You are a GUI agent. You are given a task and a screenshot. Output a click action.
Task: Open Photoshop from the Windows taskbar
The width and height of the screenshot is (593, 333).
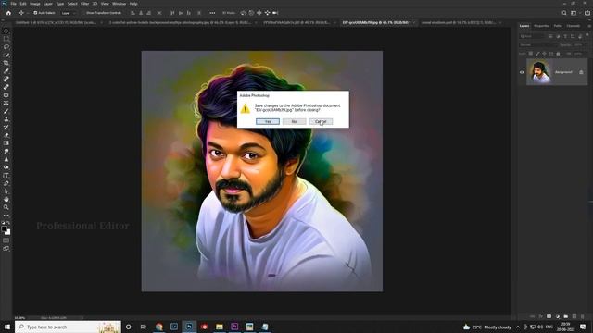pyautogui.click(x=189, y=327)
